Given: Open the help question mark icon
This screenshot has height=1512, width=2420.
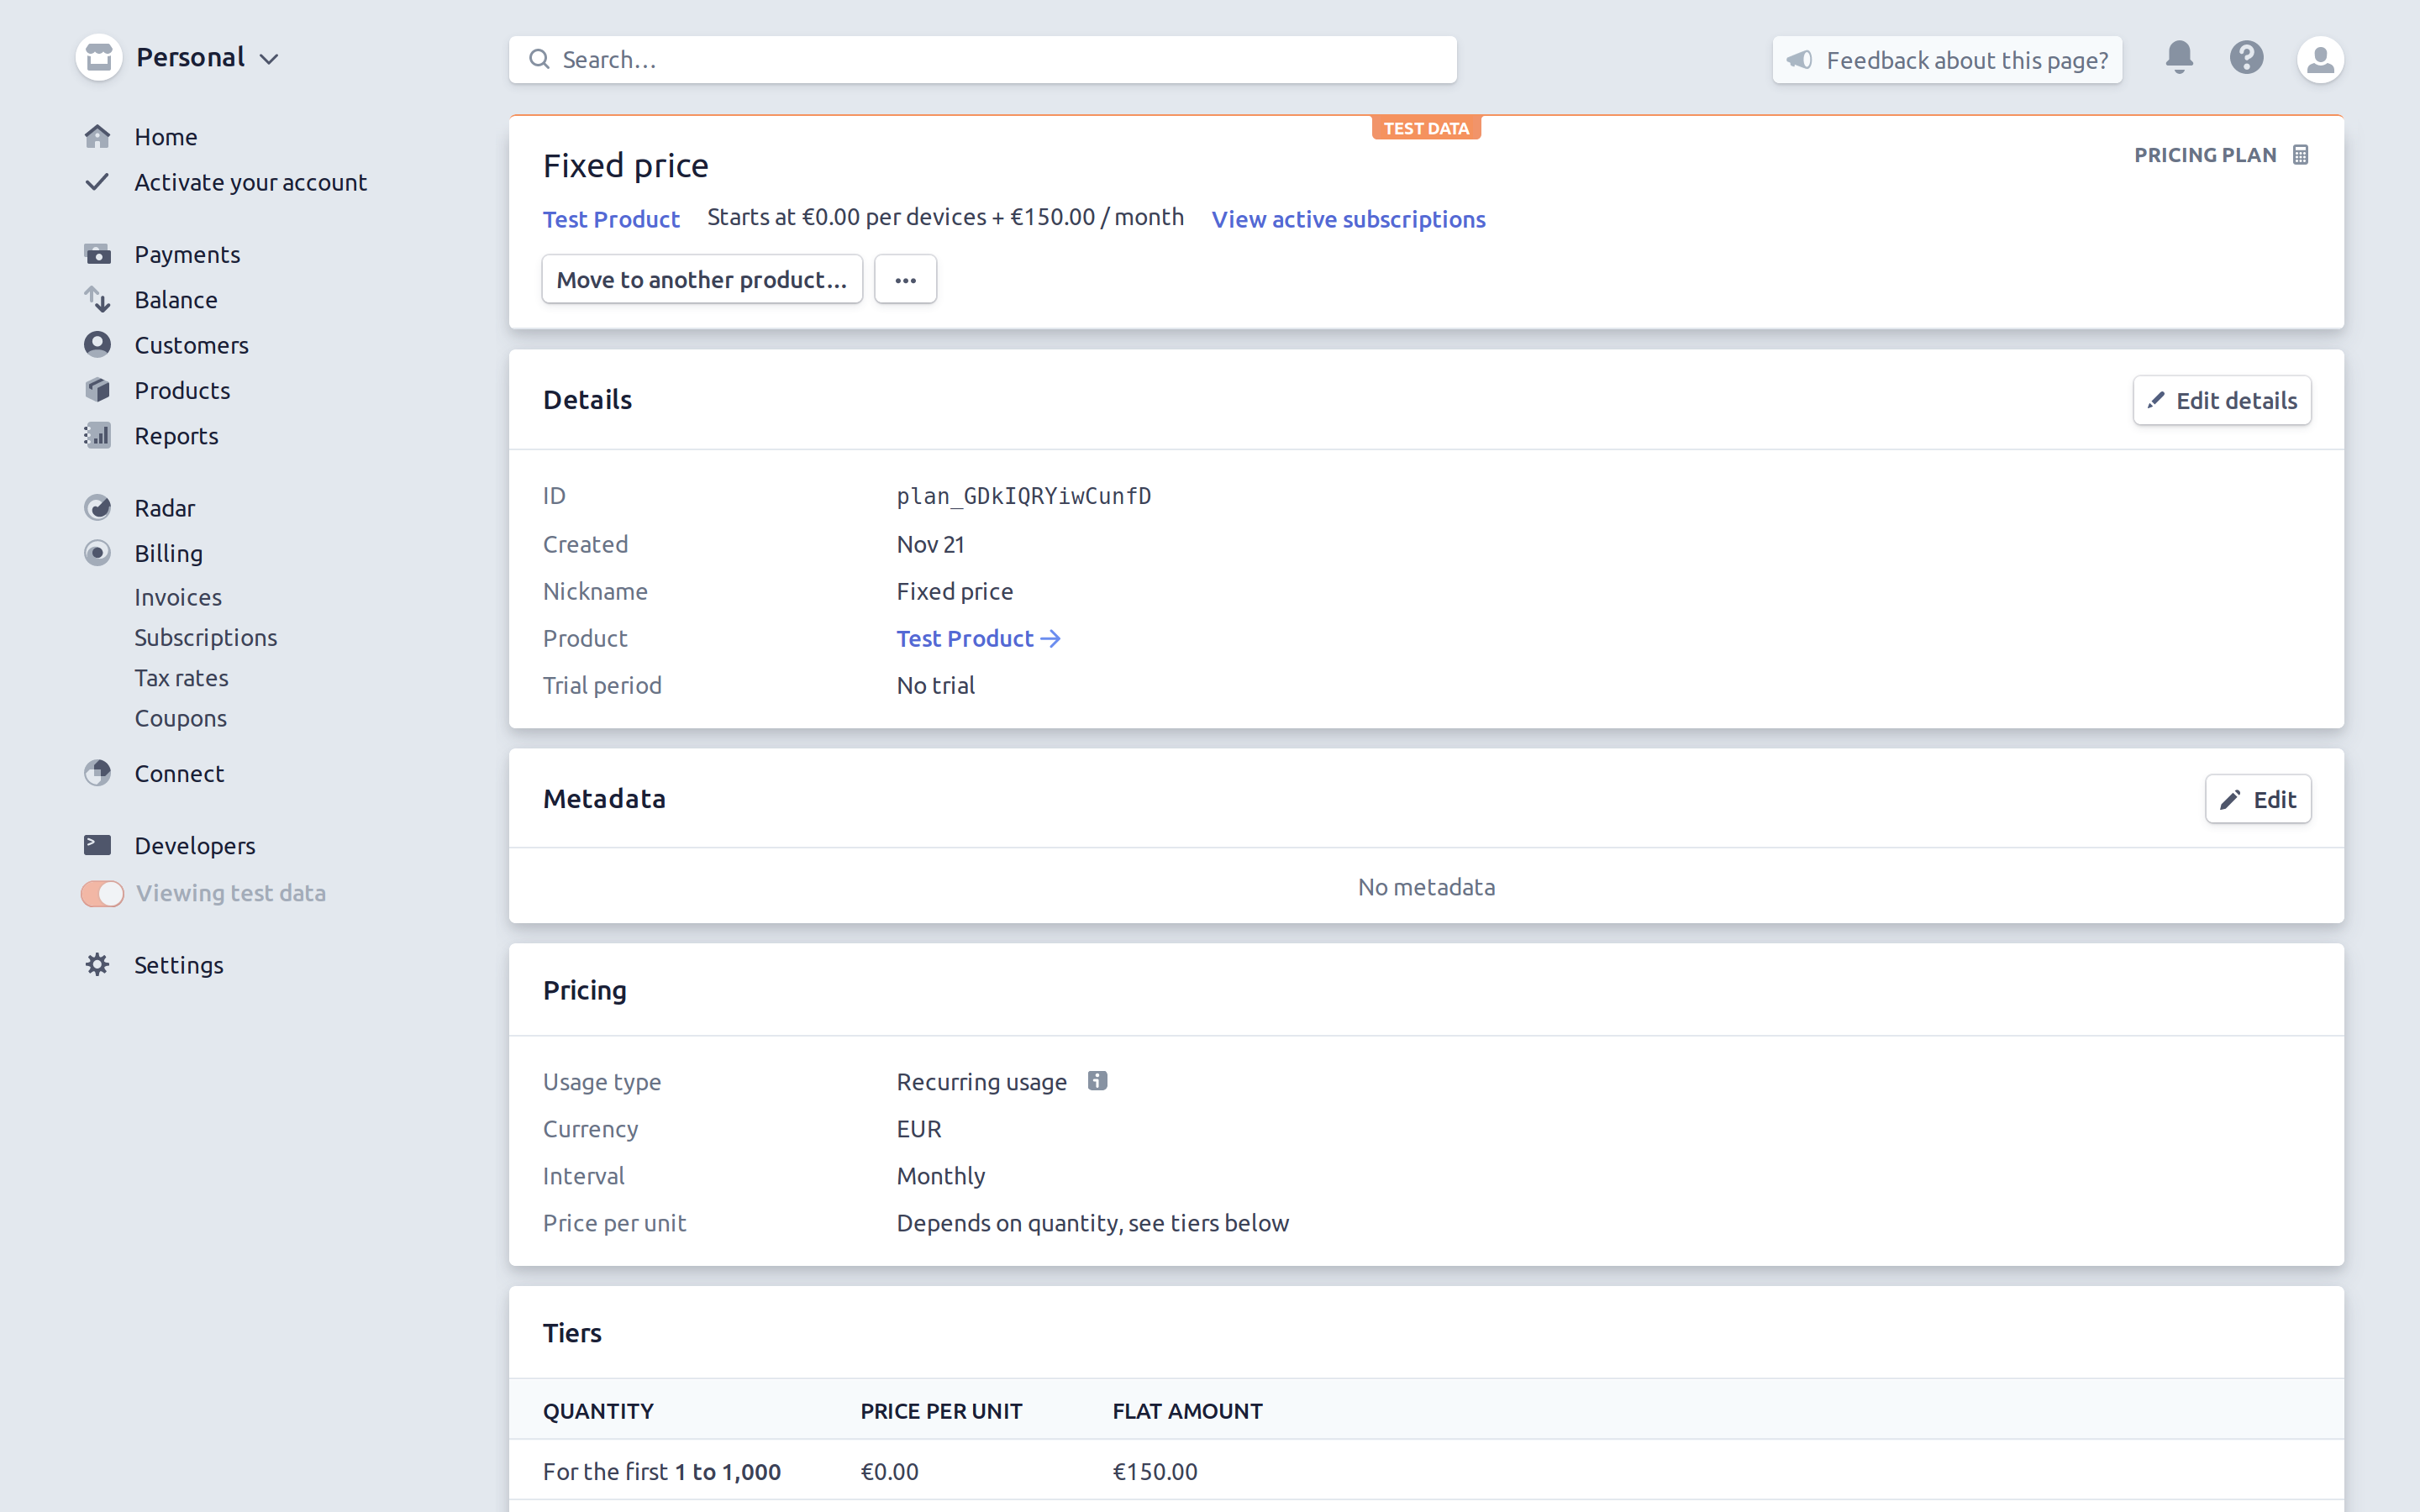Looking at the screenshot, I should tap(2246, 58).
